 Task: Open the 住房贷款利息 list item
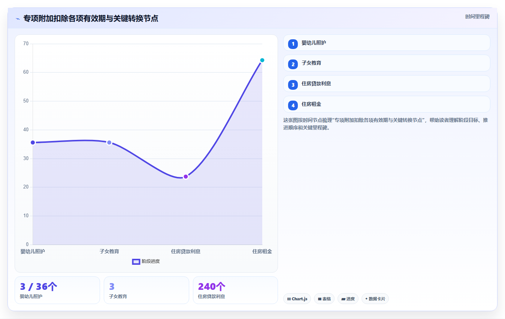click(x=387, y=84)
